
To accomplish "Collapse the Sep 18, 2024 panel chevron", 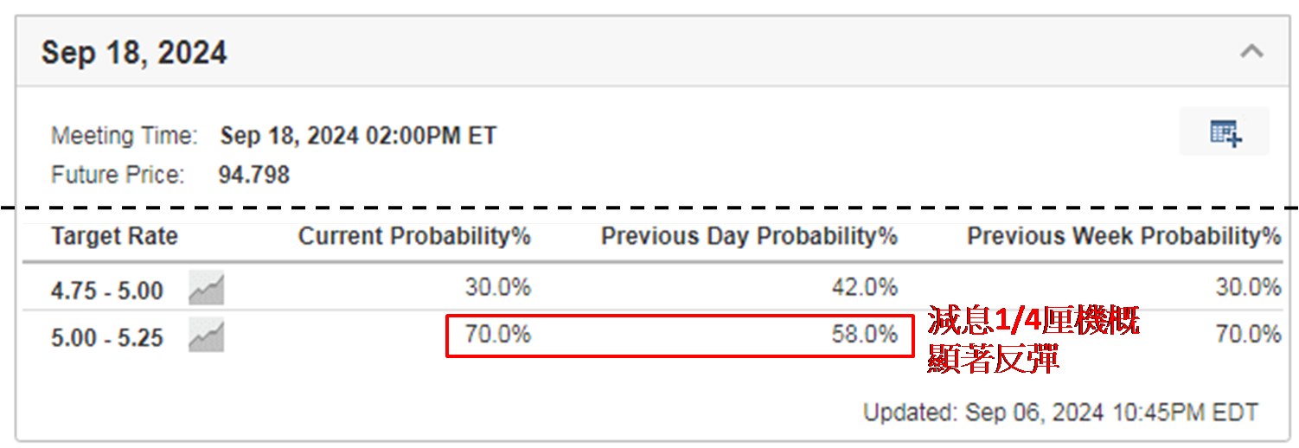I will (1251, 52).
